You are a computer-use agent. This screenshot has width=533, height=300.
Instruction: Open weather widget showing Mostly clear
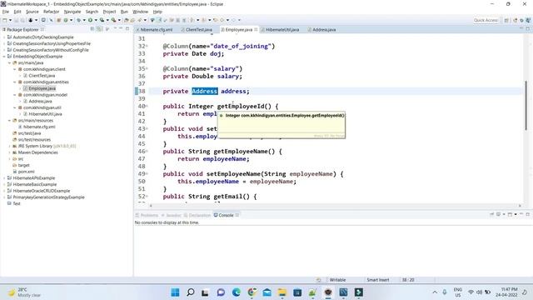click(x=24, y=292)
